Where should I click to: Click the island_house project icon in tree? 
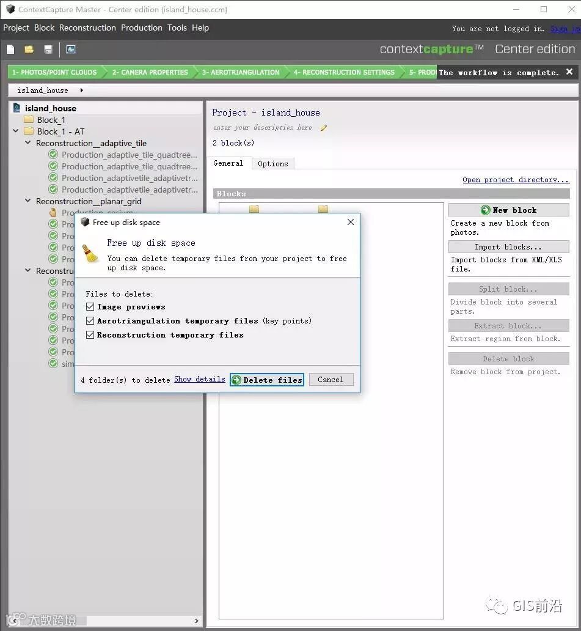pos(17,108)
